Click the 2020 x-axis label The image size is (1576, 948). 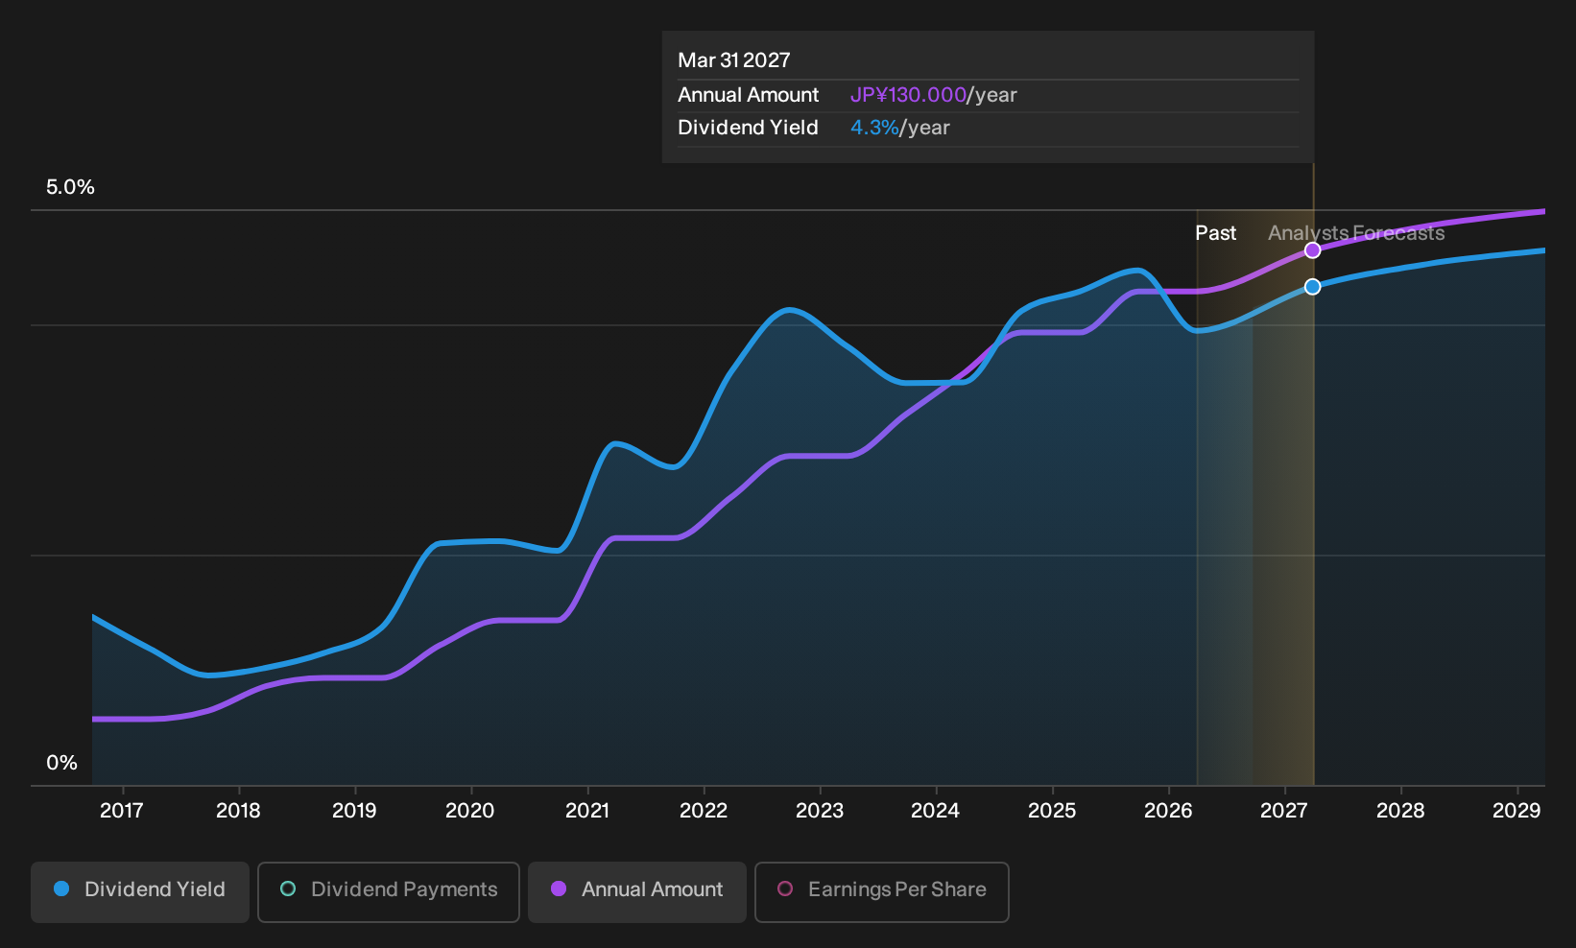(470, 811)
